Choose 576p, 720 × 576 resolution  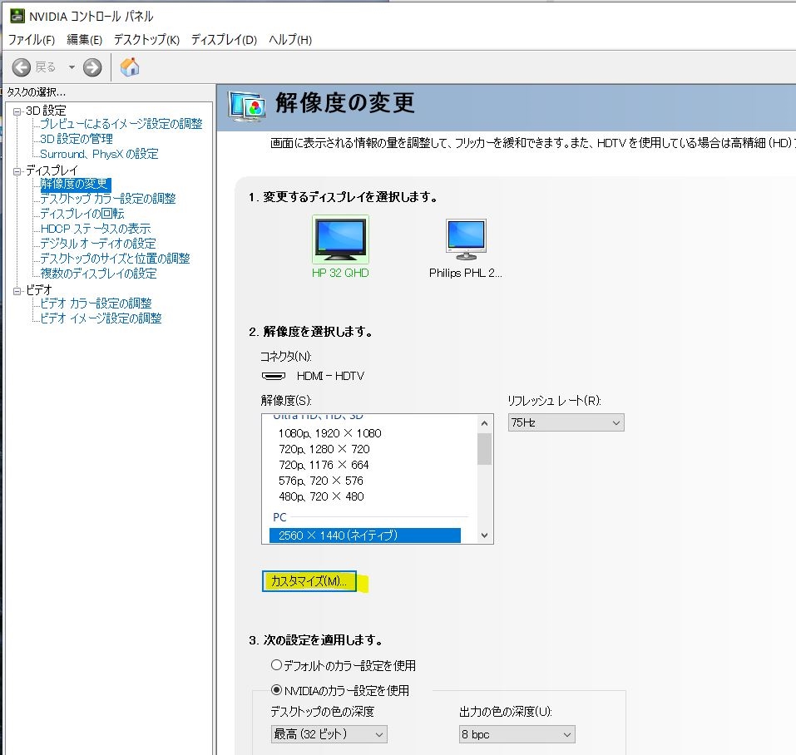tap(321, 481)
